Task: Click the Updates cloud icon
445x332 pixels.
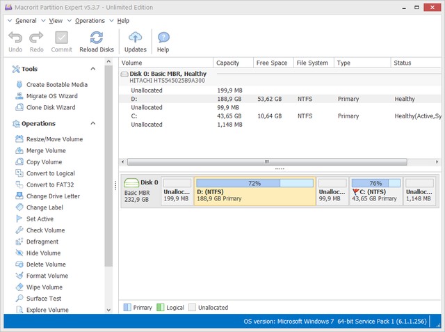Action: 135,41
